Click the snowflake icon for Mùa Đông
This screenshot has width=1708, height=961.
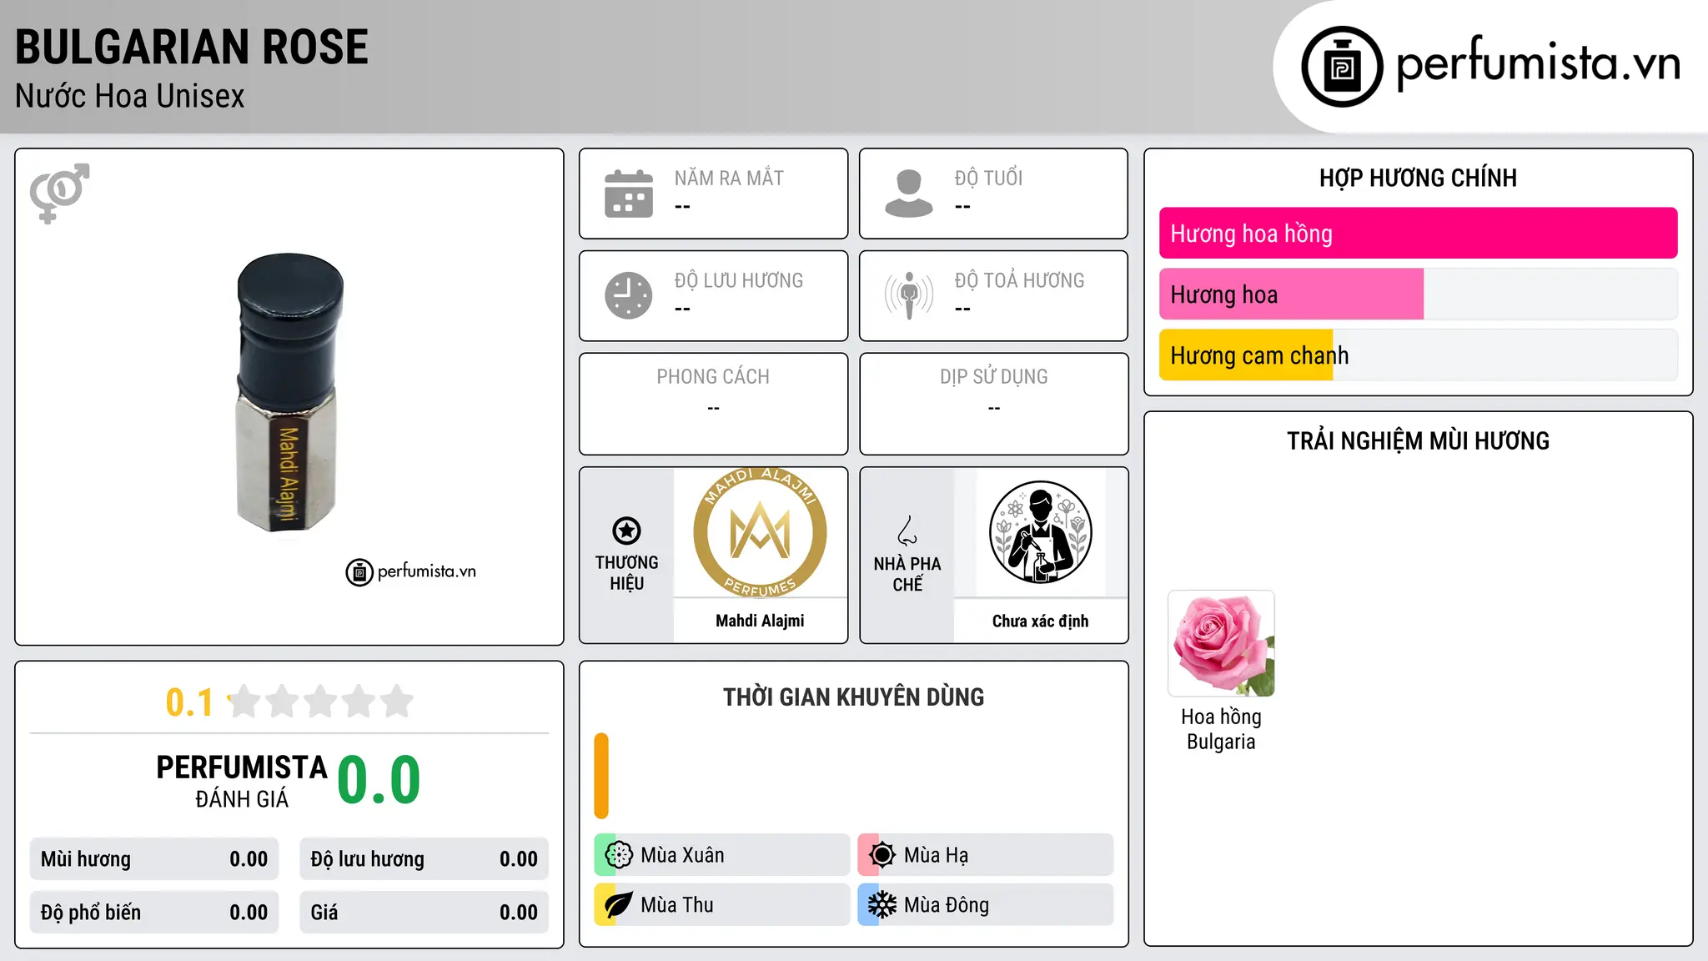tap(882, 905)
